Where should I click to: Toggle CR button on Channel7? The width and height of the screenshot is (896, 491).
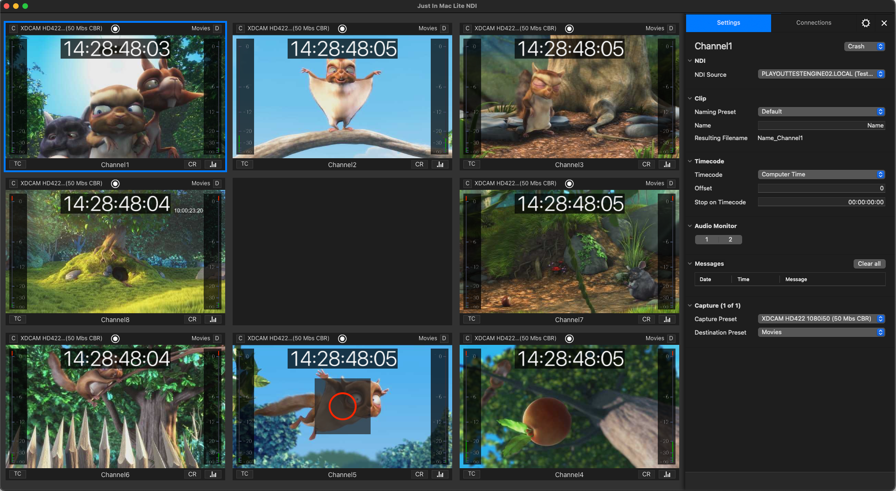(x=647, y=319)
